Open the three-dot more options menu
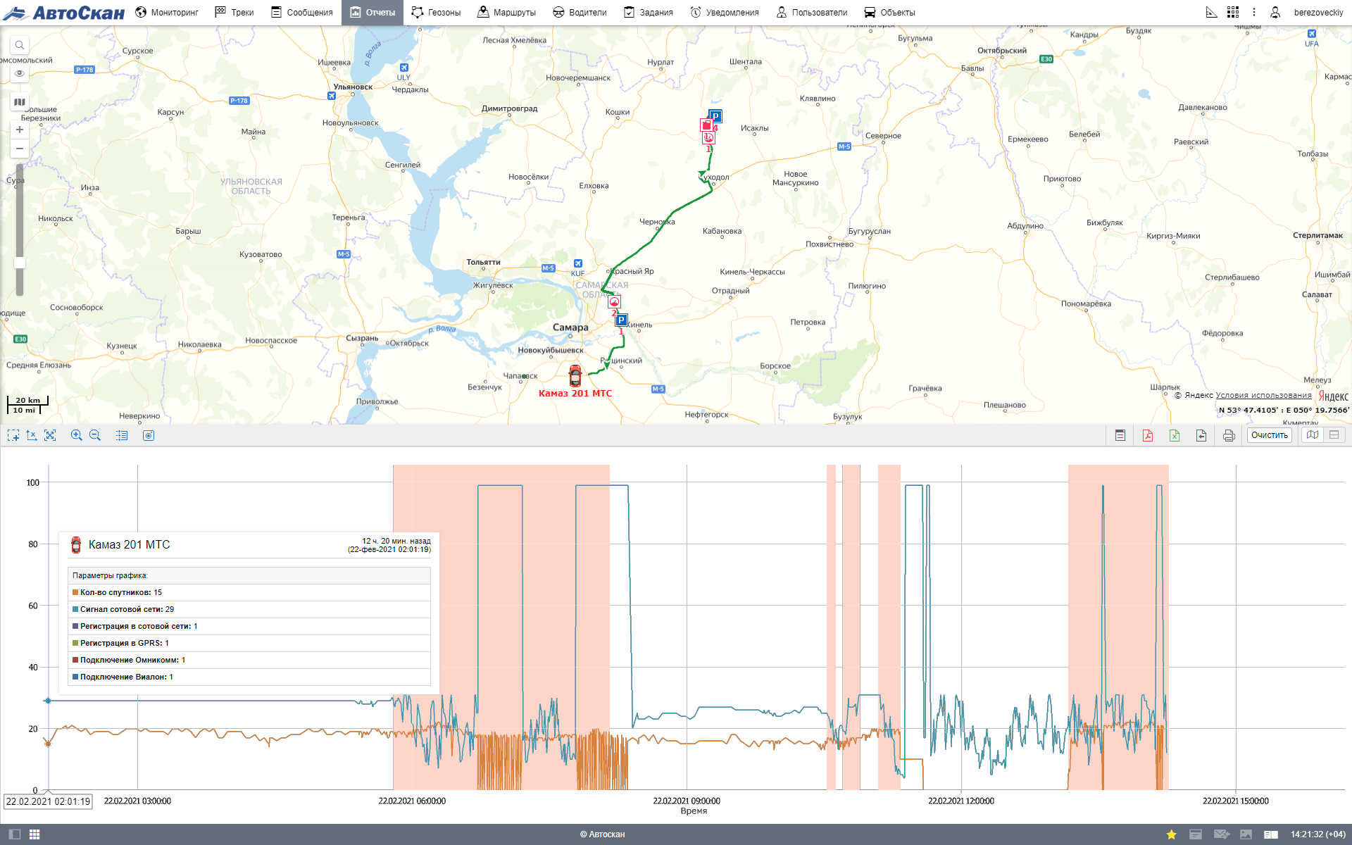Image resolution: width=1352 pixels, height=845 pixels. pyautogui.click(x=1253, y=12)
